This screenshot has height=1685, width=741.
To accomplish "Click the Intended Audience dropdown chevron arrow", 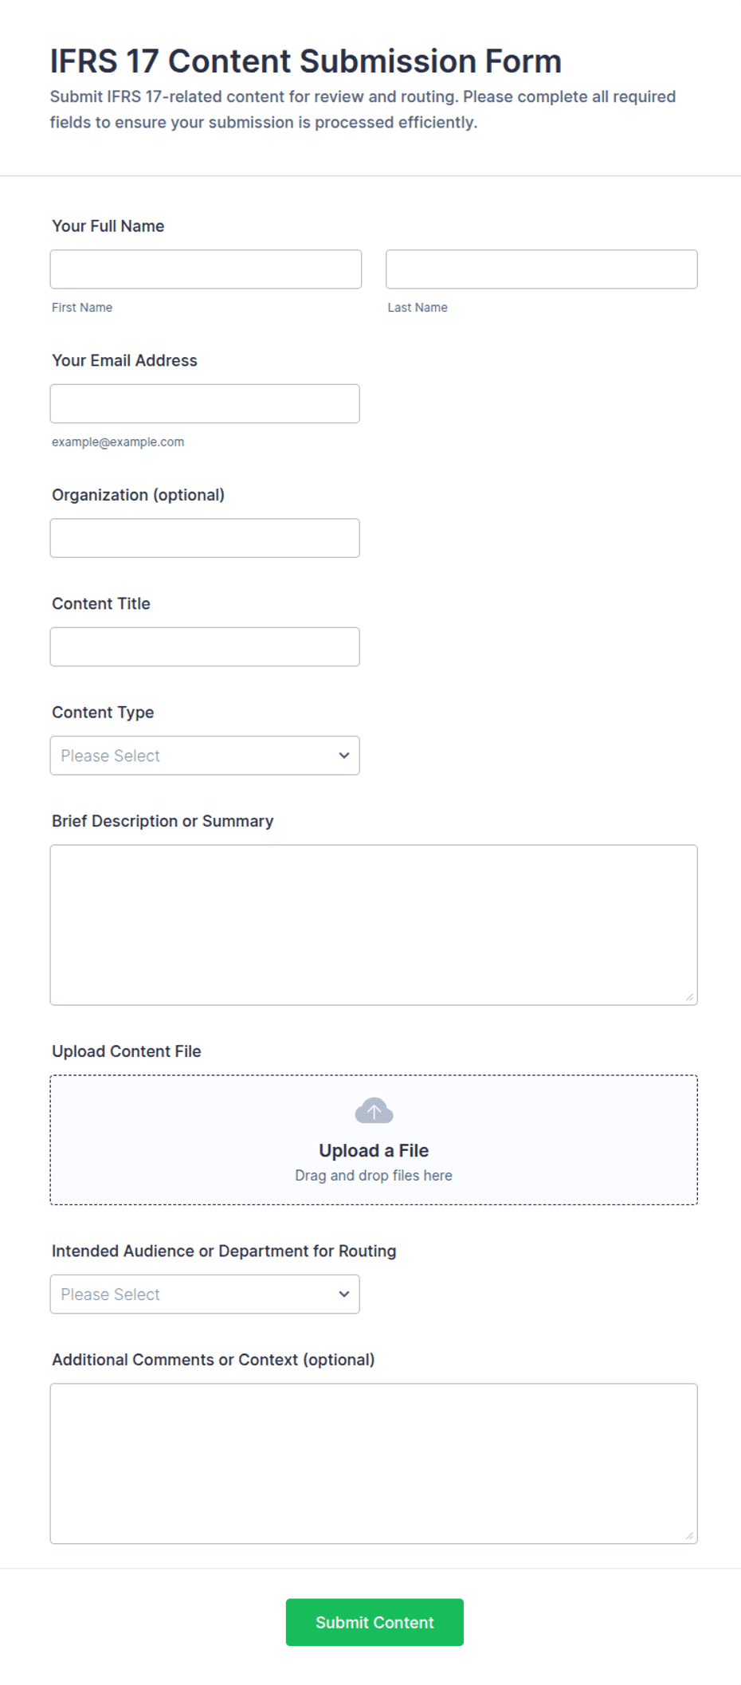I will pos(344,1294).
